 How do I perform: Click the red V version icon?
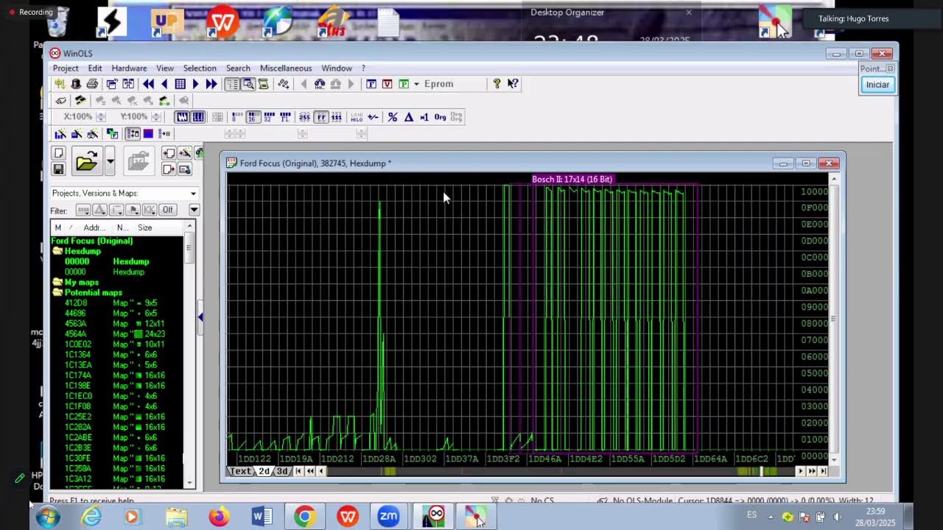pos(387,84)
